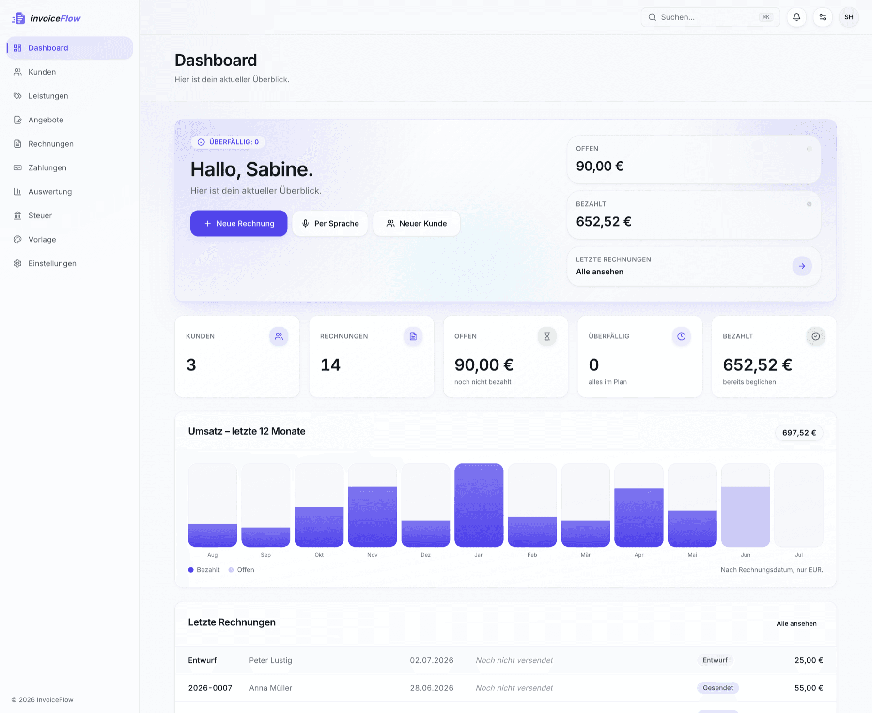Open Alle ansehen in hero card
Viewport: 872px width, 713px height.
point(694,266)
